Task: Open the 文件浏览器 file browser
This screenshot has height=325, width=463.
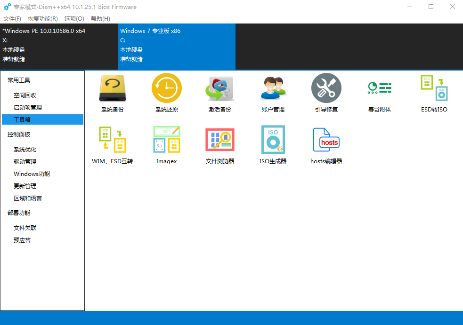Action: (220, 140)
